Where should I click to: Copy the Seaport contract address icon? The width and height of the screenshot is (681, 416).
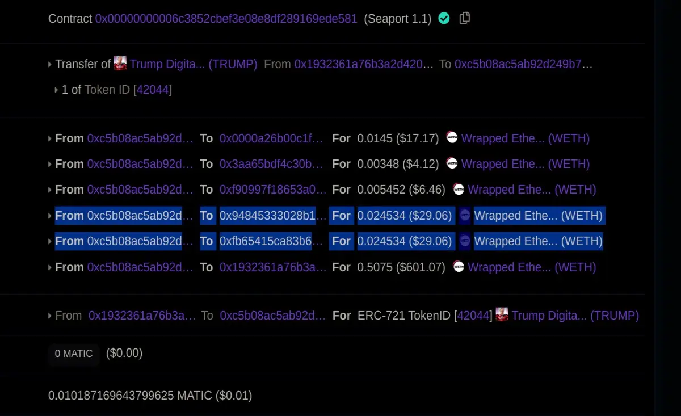[465, 18]
